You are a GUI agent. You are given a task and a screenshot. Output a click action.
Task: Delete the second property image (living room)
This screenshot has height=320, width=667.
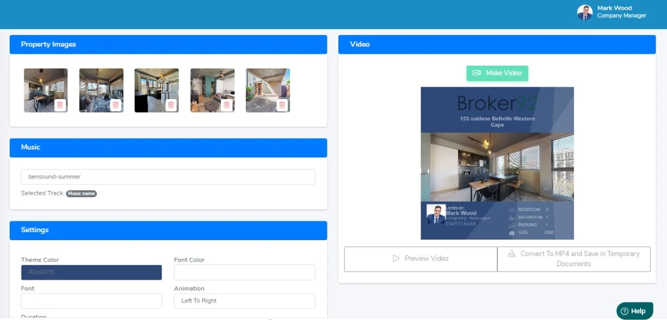[116, 105]
